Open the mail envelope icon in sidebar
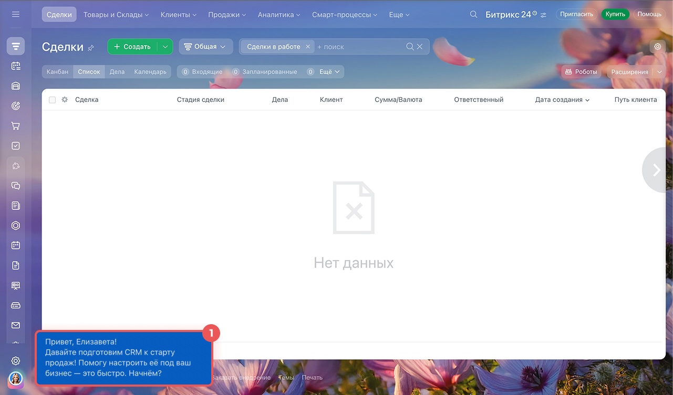 pyautogui.click(x=16, y=325)
